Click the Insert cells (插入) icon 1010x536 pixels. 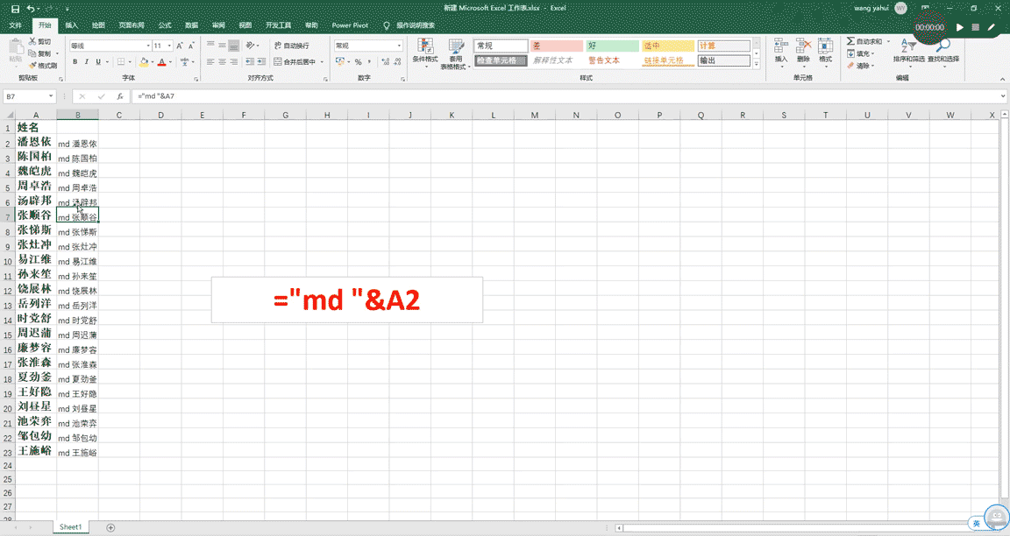tap(780, 46)
